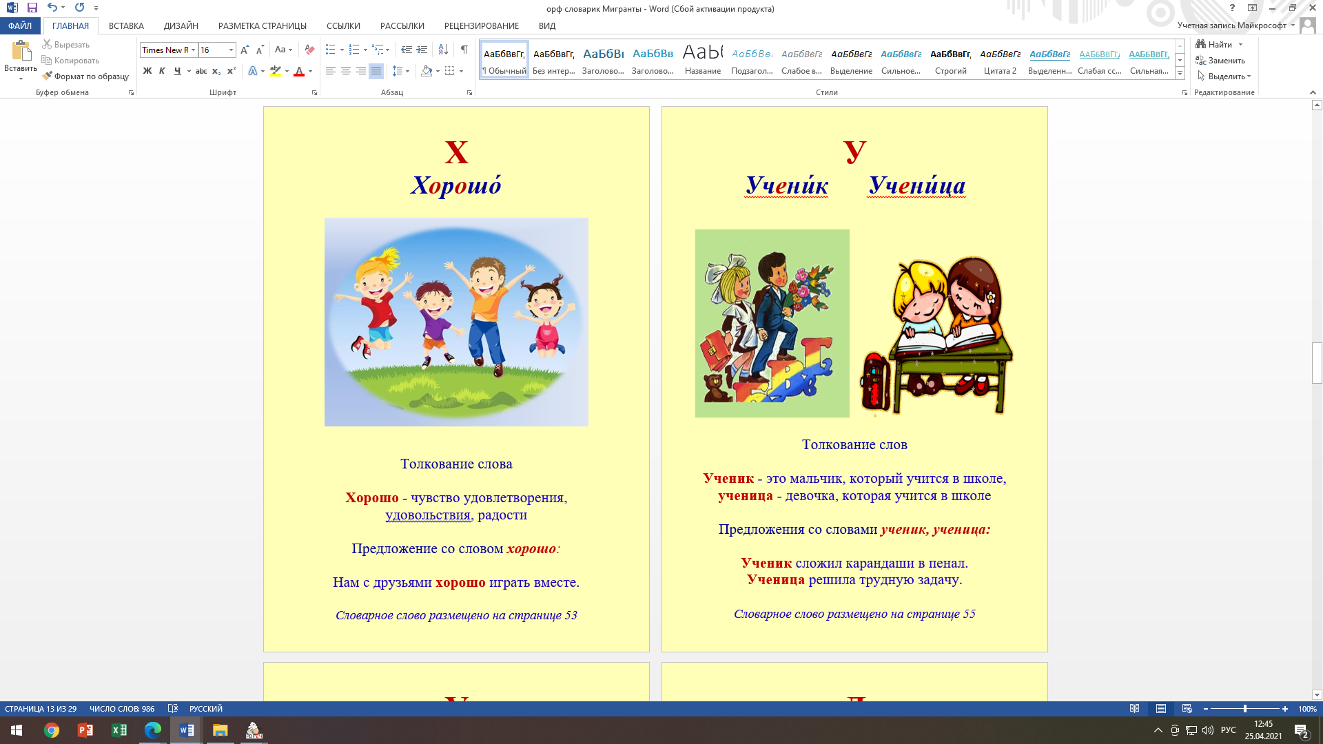Screen dimensions: 1323x744
Task: Increase font size with the grow icon
Action: point(245,50)
